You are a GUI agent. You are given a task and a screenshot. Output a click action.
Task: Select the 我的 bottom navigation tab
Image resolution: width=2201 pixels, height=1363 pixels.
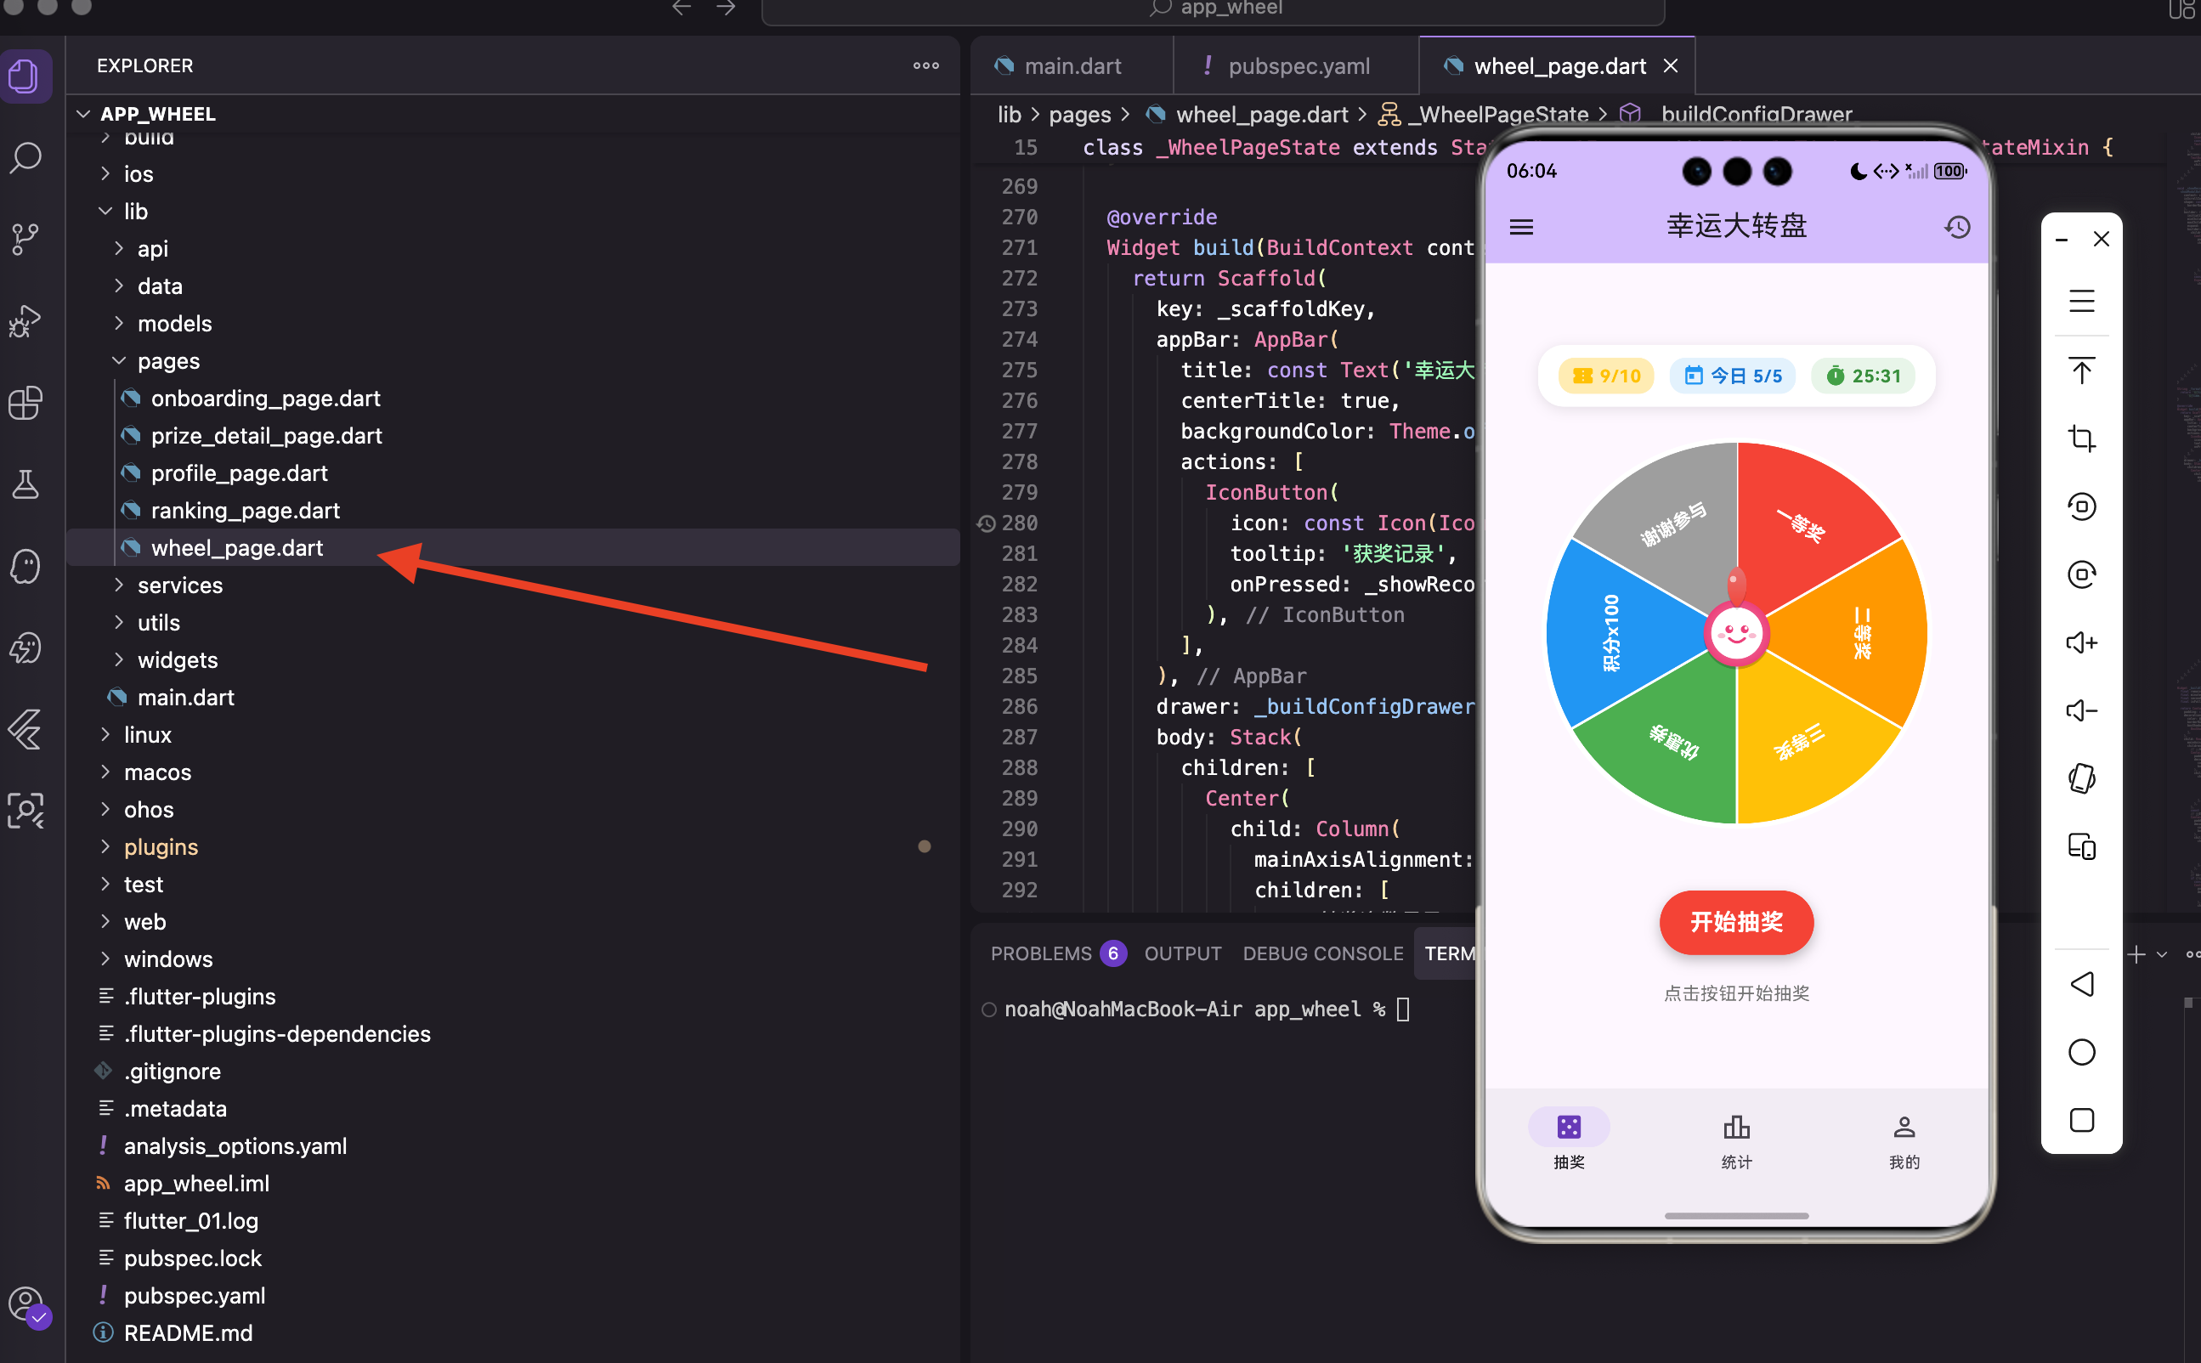point(1904,1140)
